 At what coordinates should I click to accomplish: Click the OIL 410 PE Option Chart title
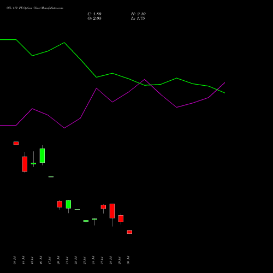point(35,8)
